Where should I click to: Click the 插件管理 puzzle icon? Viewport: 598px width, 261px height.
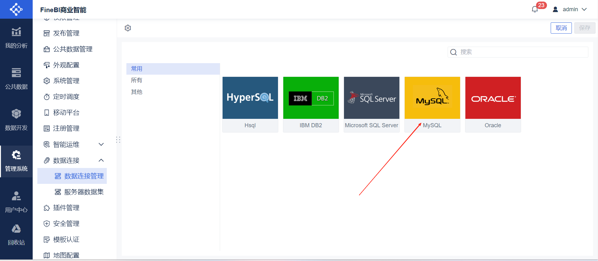click(x=47, y=208)
